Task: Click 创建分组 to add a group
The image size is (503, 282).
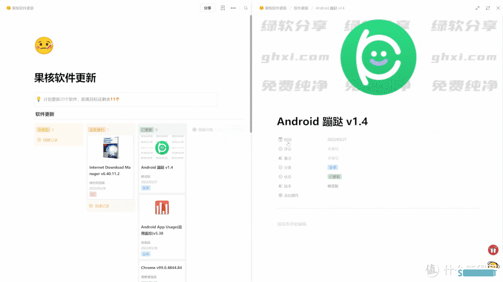Action: click(x=203, y=130)
